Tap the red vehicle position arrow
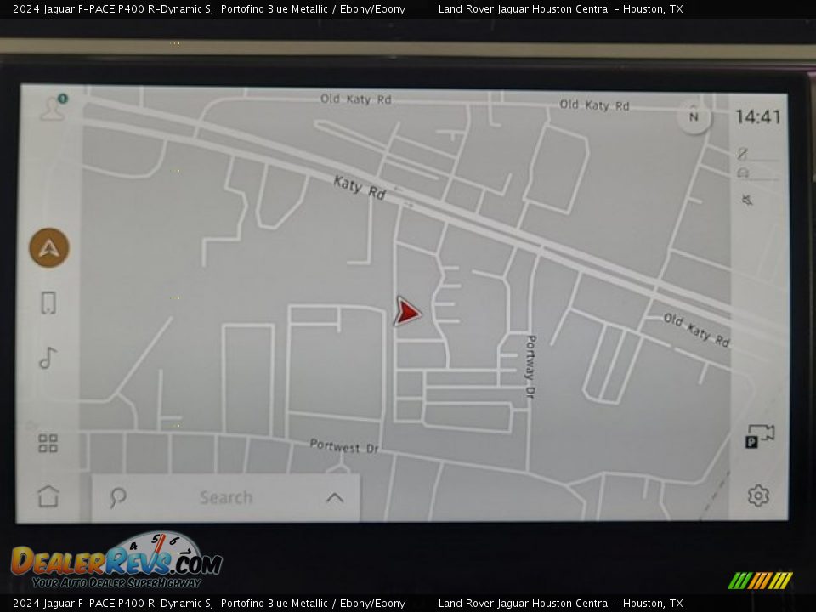The image size is (816, 612). point(407,312)
